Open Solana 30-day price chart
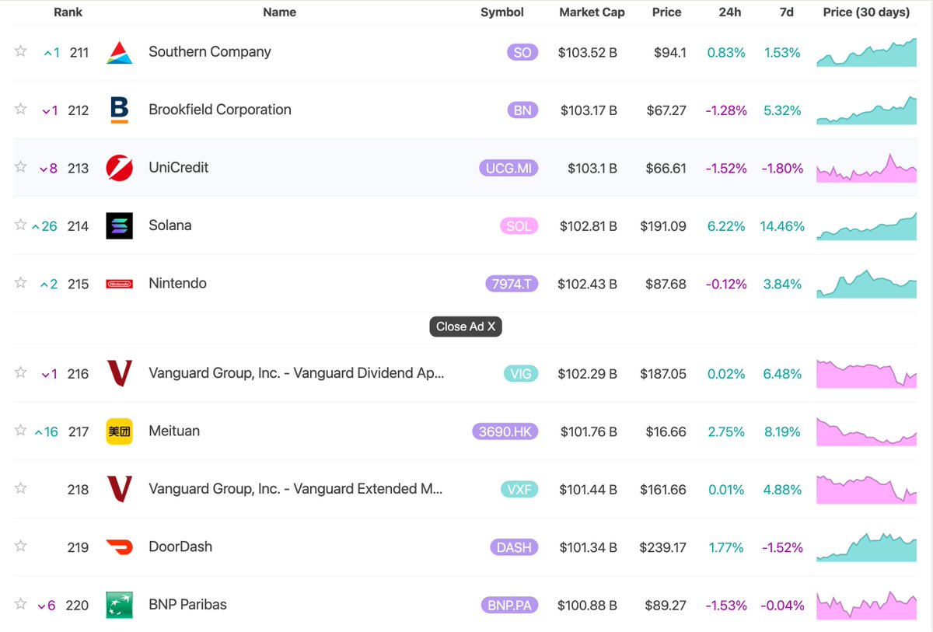933x632 pixels. tap(867, 225)
